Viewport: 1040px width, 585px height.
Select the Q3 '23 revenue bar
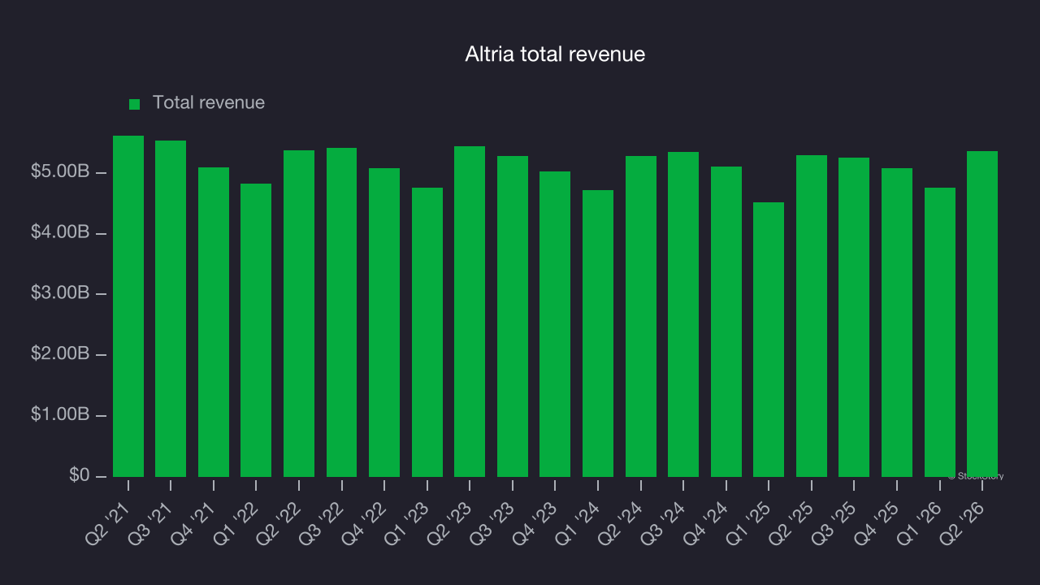coord(513,316)
